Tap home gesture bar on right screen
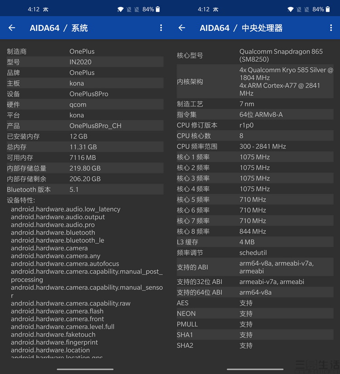 pyautogui.click(x=255, y=369)
